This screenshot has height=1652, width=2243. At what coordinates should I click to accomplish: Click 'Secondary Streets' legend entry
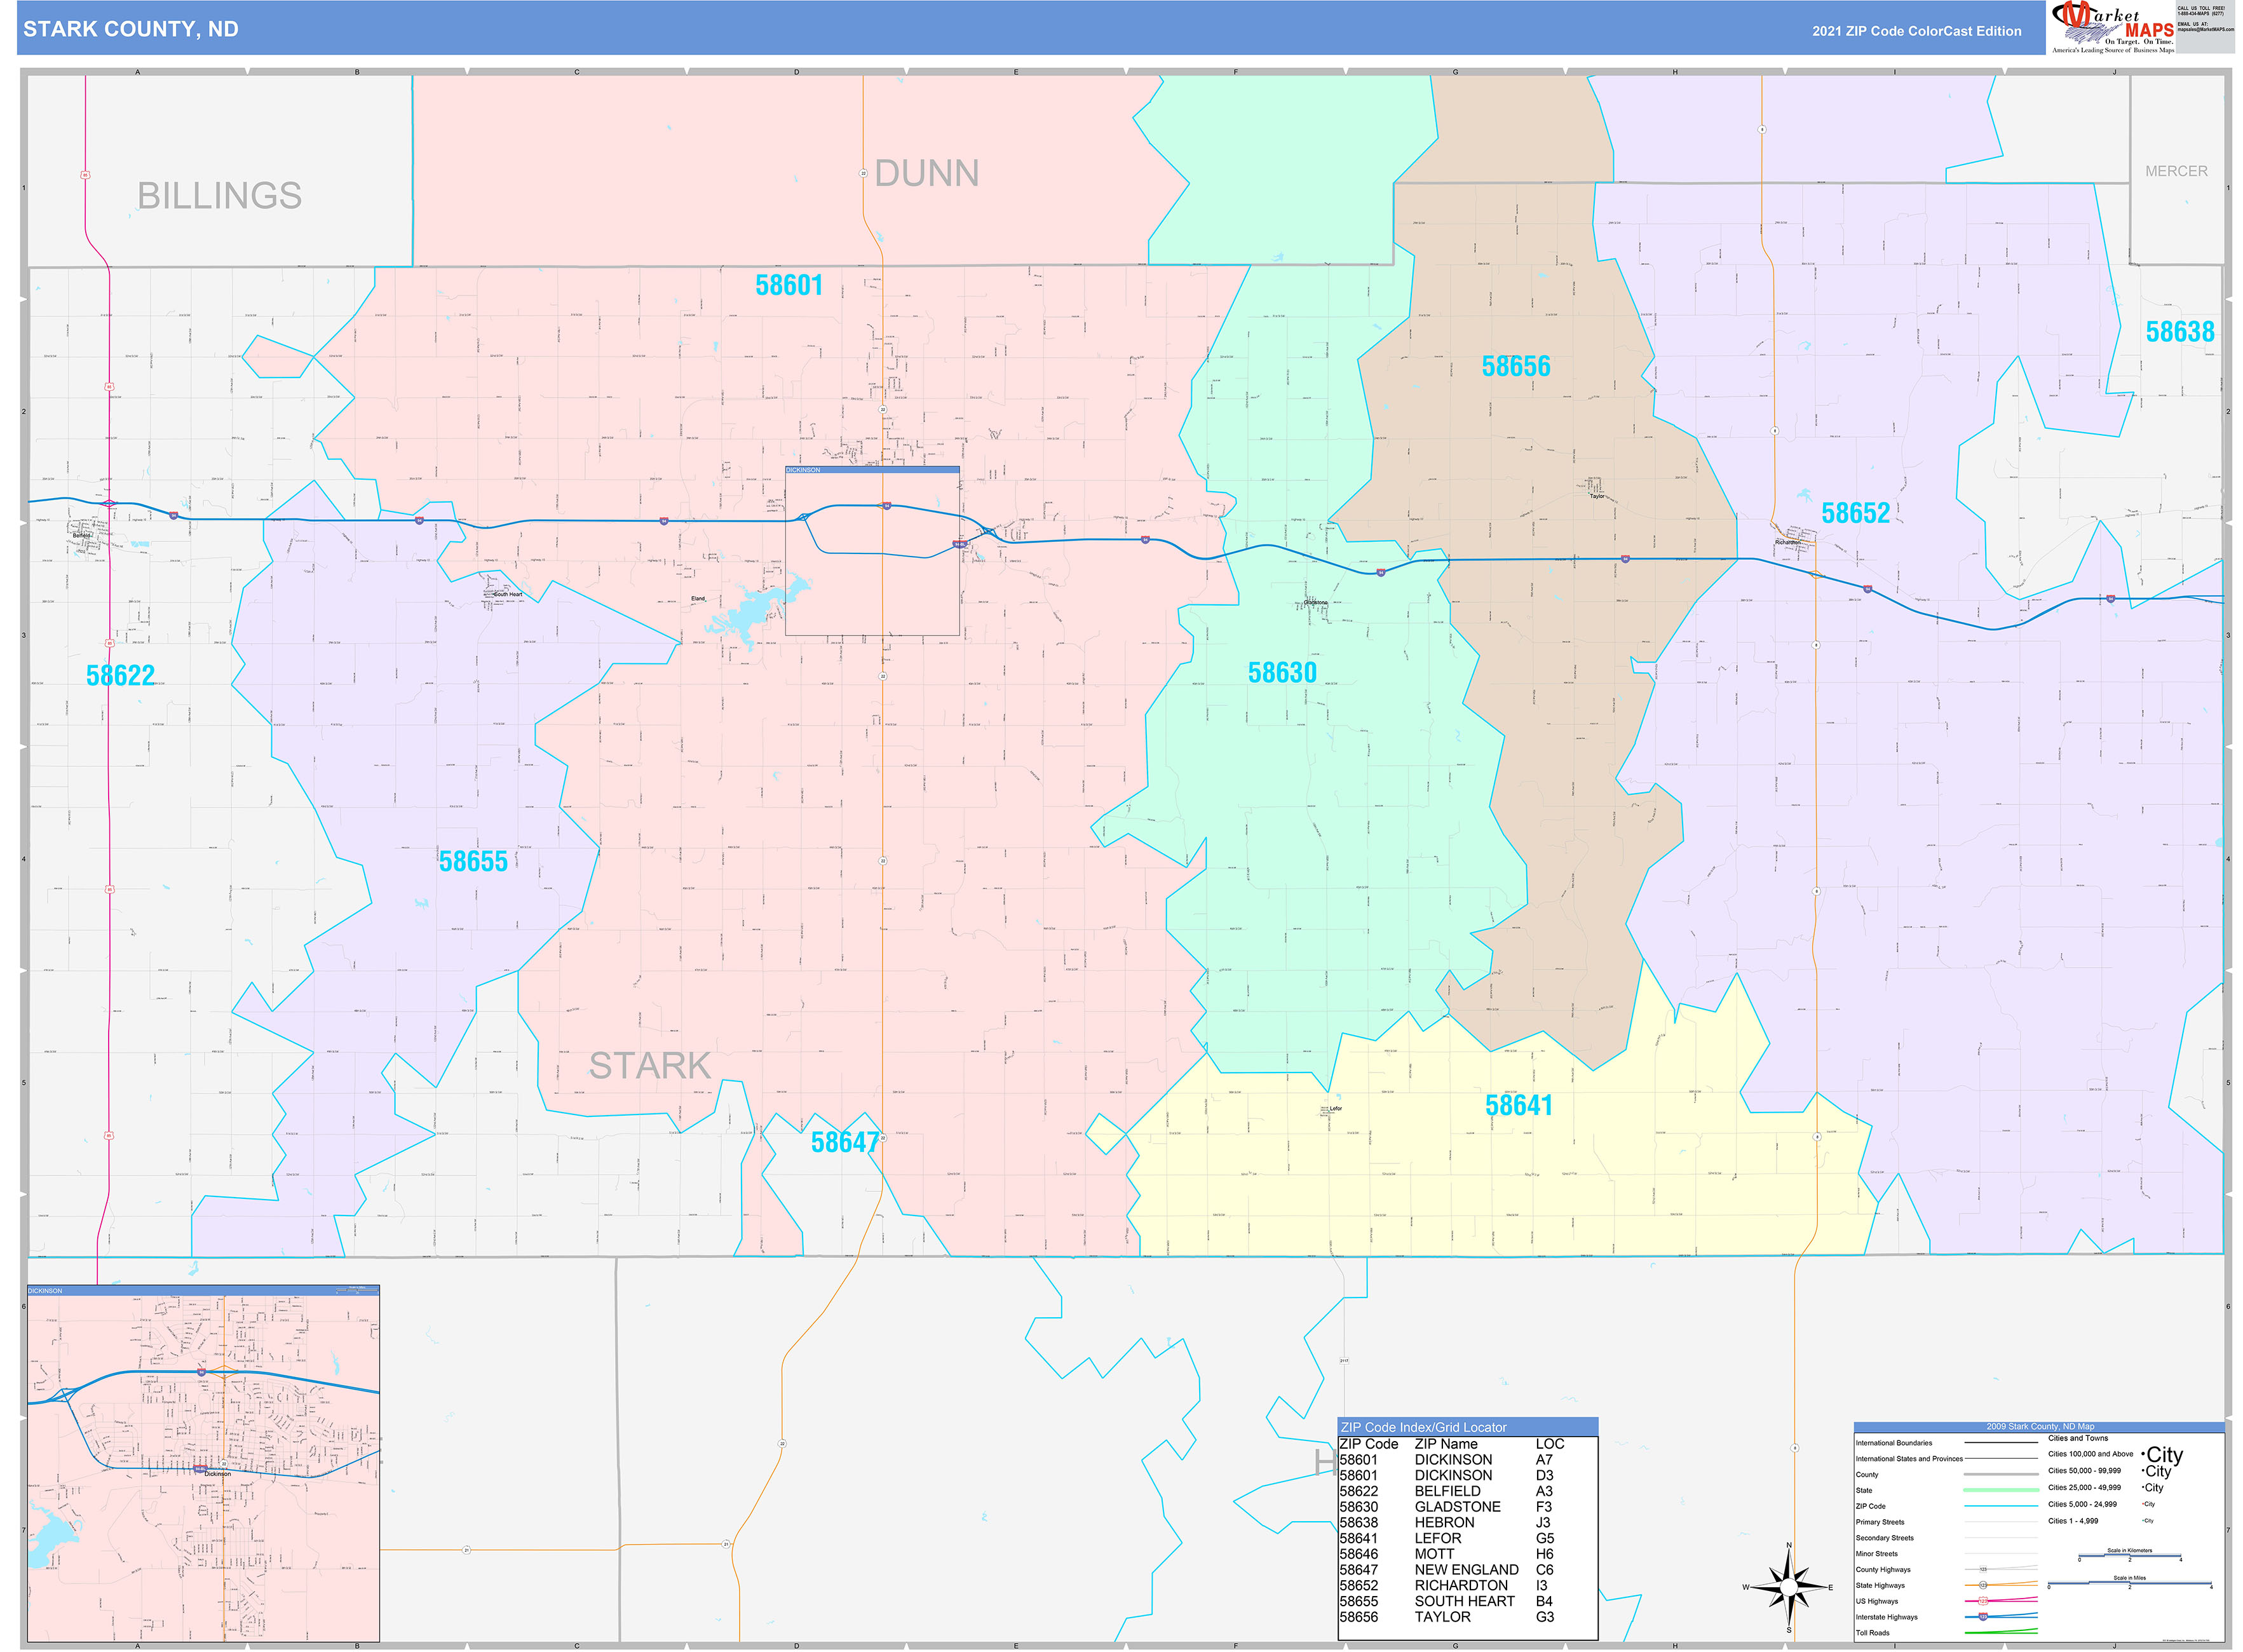pos(1884,1538)
